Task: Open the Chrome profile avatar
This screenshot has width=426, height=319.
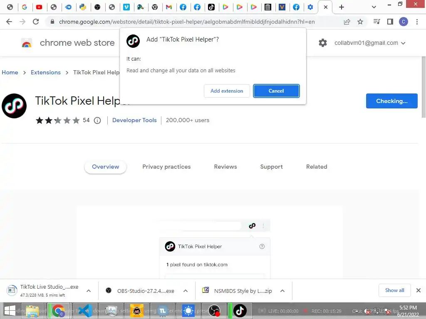Action: point(404,22)
